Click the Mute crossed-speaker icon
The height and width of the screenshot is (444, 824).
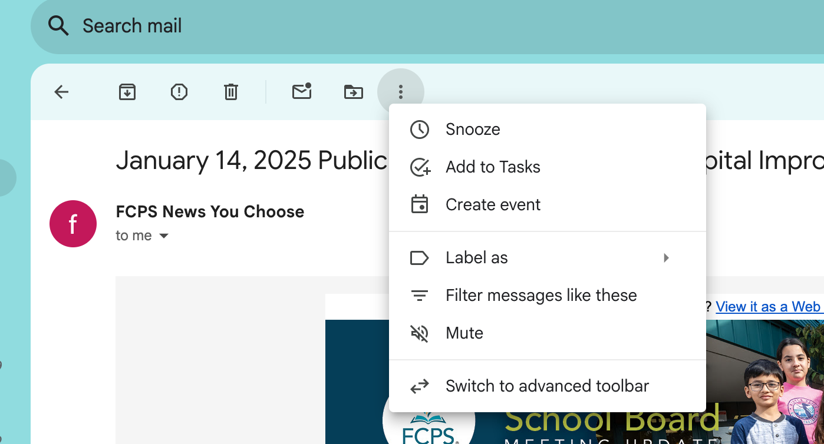(420, 333)
